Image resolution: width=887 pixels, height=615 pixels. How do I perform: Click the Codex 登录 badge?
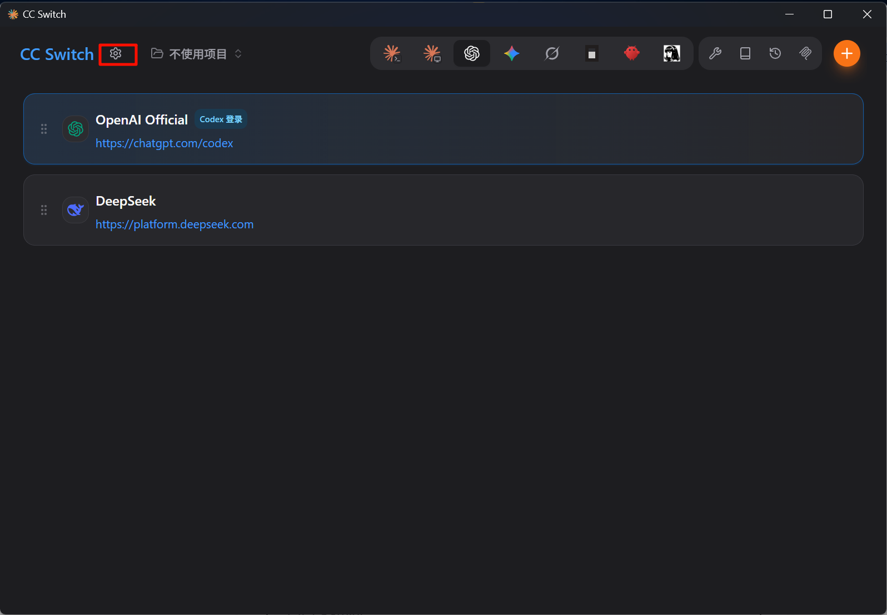tap(221, 119)
